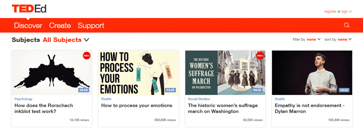Open the search magnifier icon
The image size is (363, 131).
[x=347, y=25]
